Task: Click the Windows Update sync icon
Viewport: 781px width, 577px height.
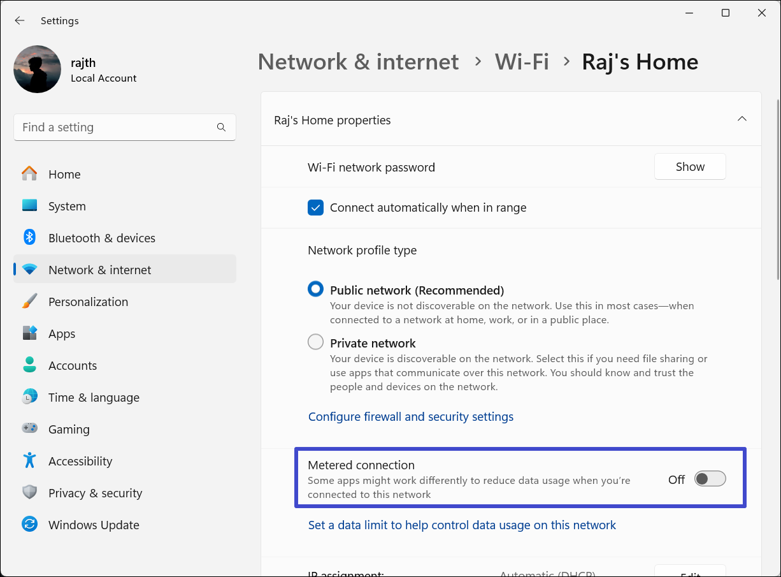Action: pos(29,525)
